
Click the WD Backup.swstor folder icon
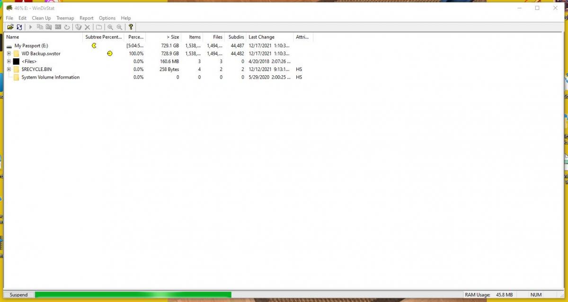click(x=16, y=53)
